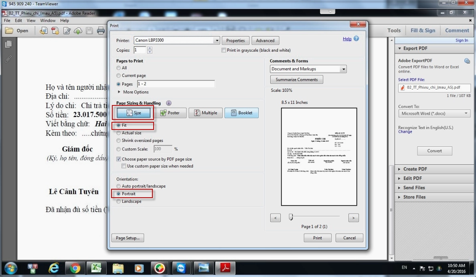Enable Print in grayscale checkbox
The image size is (476, 277).
click(x=224, y=51)
